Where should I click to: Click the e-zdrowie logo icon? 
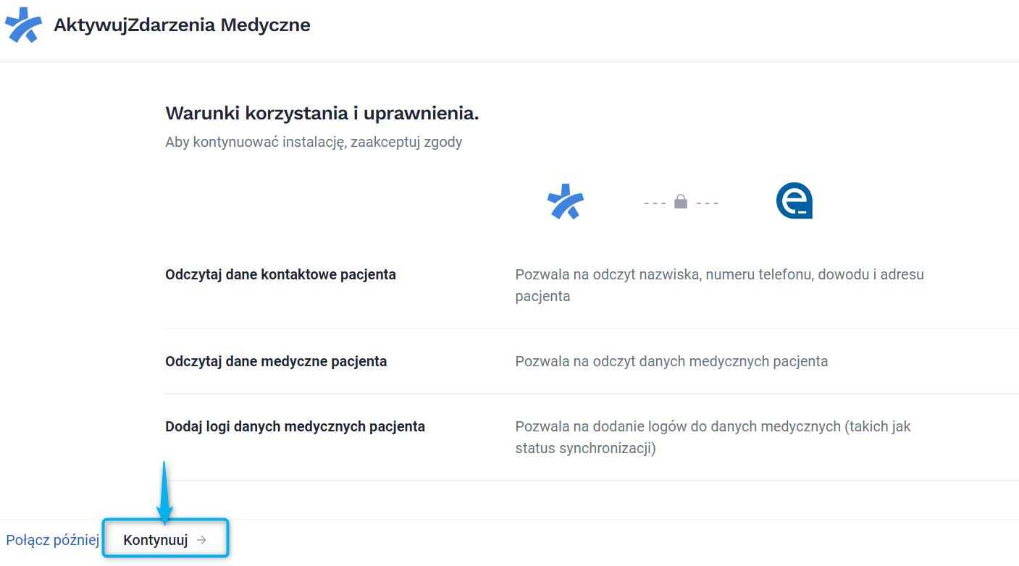pos(794,200)
